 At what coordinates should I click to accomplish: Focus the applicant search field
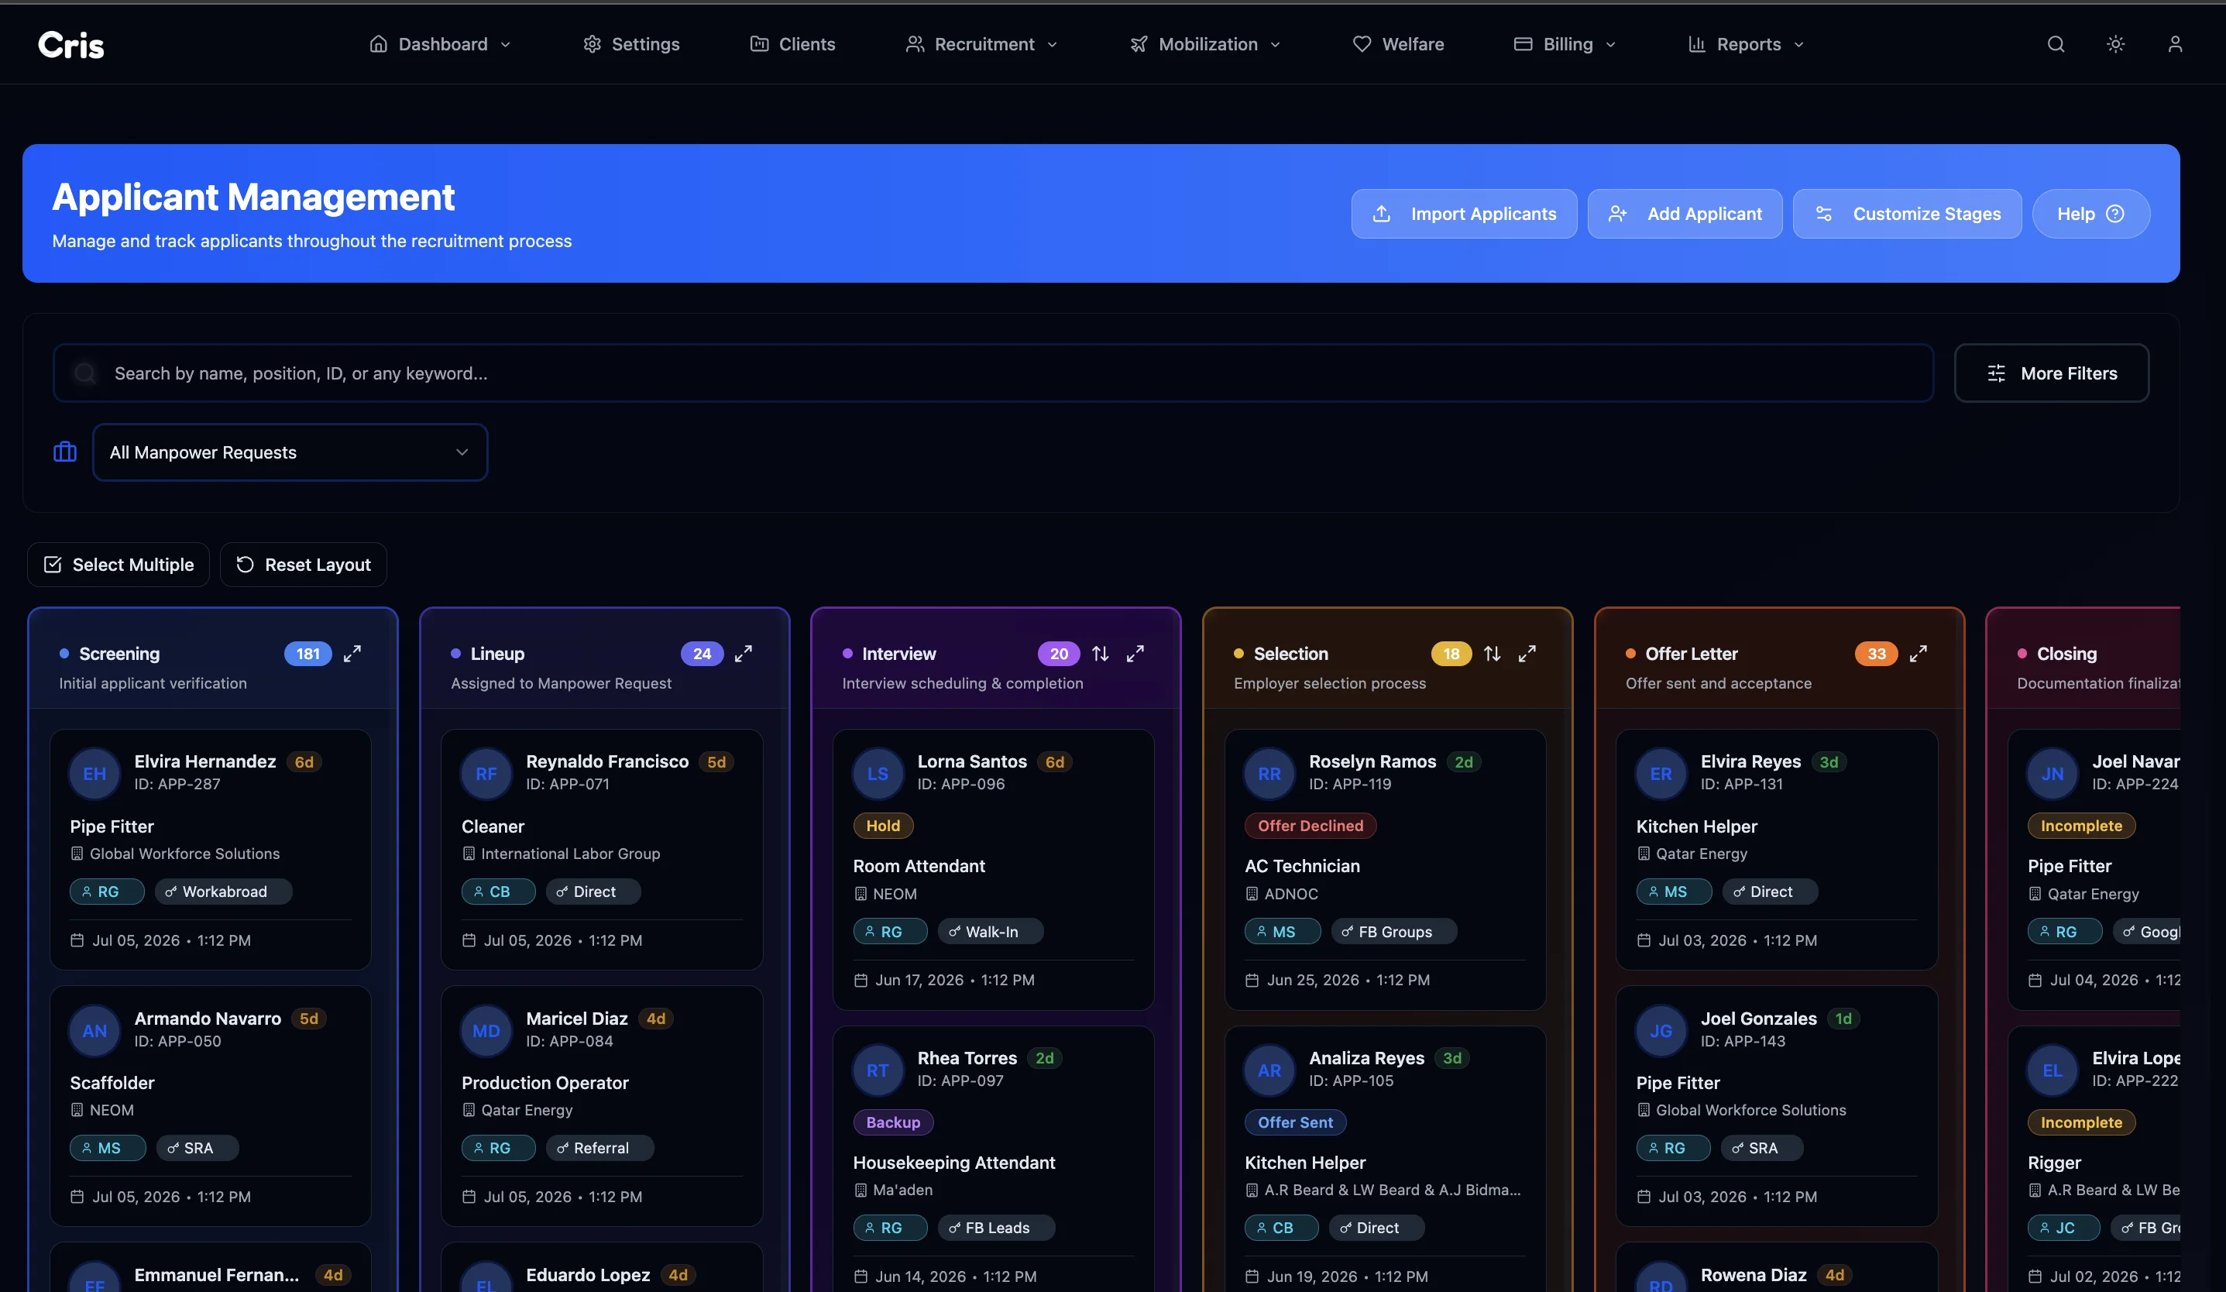(993, 373)
